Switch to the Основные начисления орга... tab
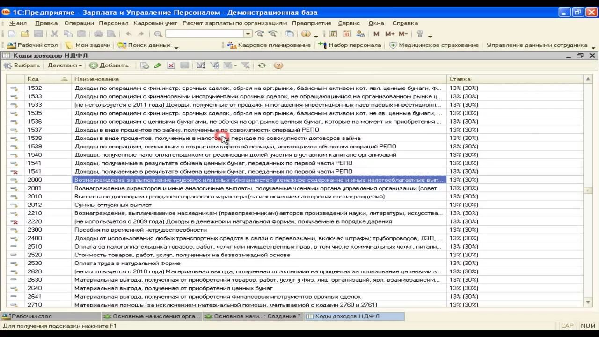Image resolution: width=599 pixels, height=337 pixels. coord(152,316)
